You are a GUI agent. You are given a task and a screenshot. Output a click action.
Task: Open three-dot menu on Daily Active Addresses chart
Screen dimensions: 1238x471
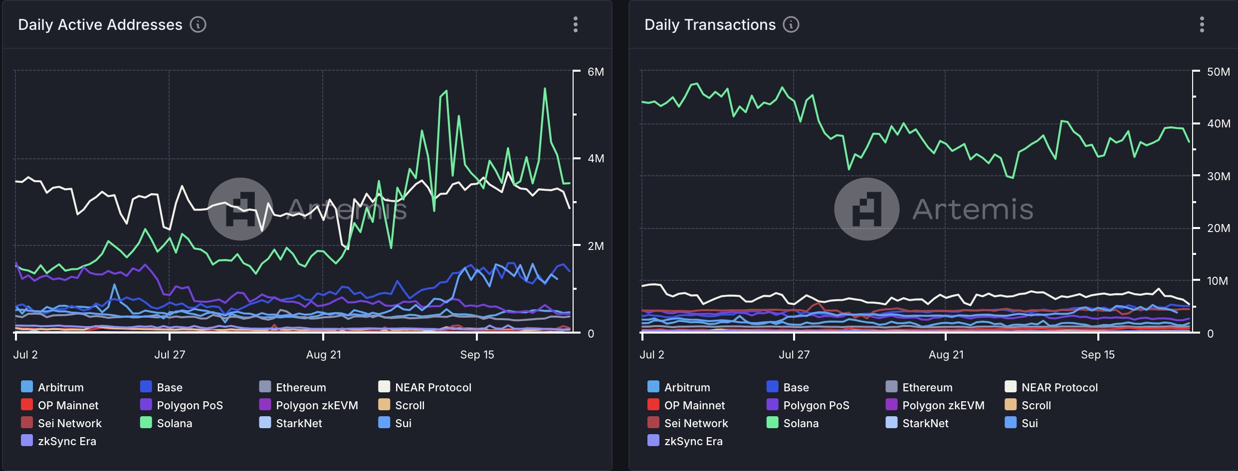(x=576, y=24)
